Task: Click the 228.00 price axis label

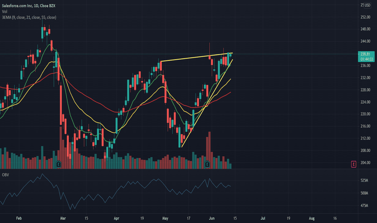Action: click(365, 90)
